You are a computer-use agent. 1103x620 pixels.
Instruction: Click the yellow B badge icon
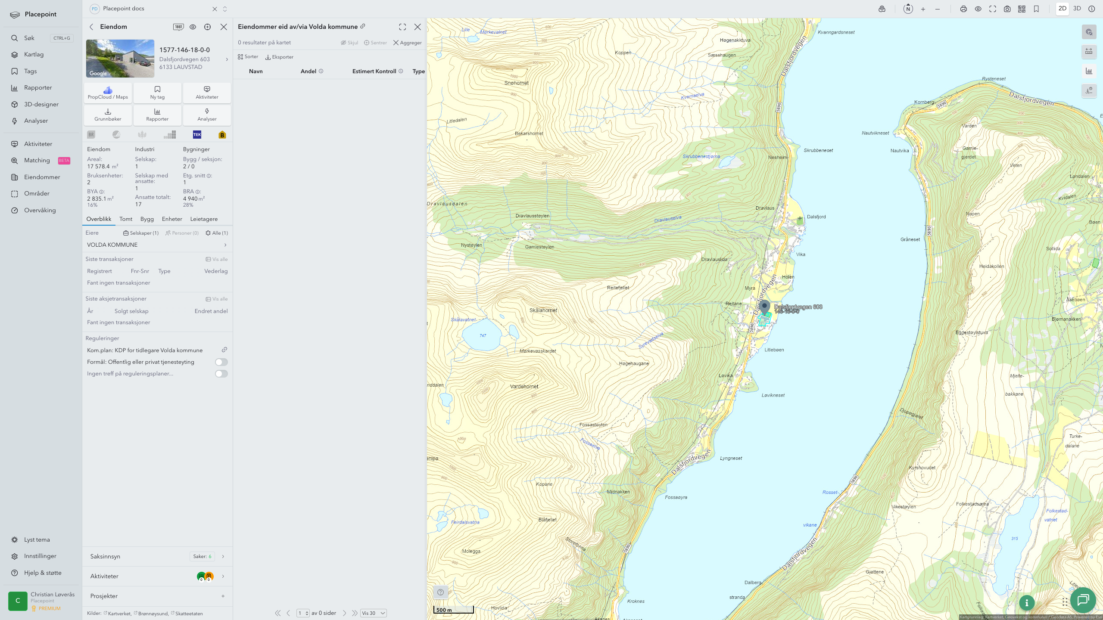click(x=222, y=135)
